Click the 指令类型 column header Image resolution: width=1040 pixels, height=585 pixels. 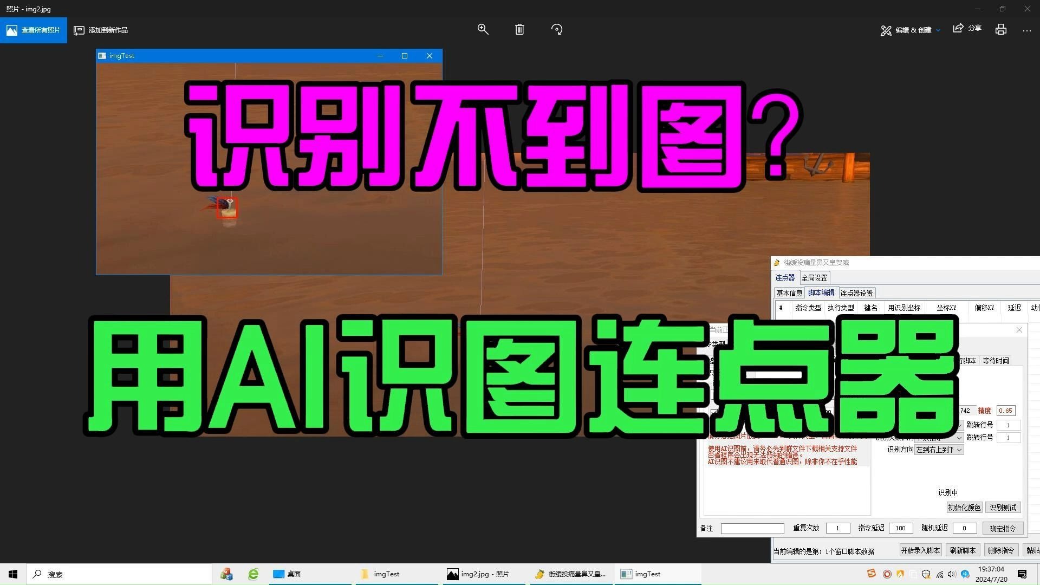tap(808, 308)
